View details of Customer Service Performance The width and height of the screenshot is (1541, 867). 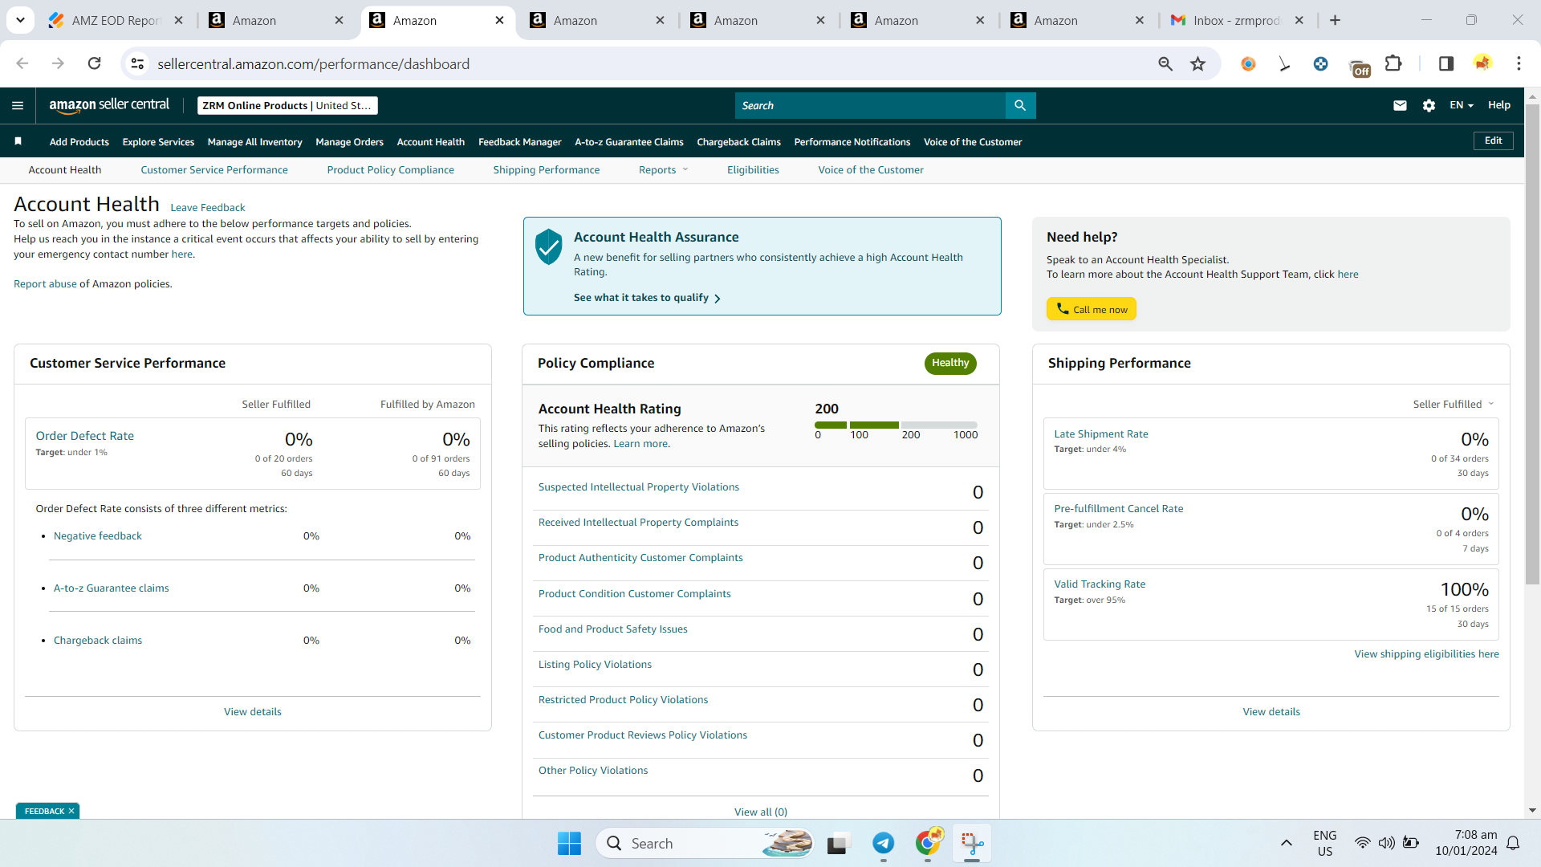[x=252, y=711]
